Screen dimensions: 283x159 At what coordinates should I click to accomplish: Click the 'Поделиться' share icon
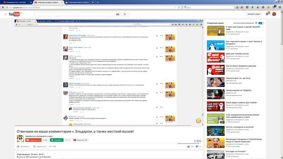click(34, 147)
